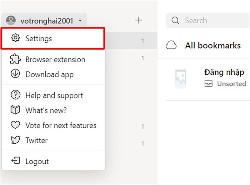Choose Logout from the menu
This screenshot has height=185, width=250.
[x=37, y=161]
